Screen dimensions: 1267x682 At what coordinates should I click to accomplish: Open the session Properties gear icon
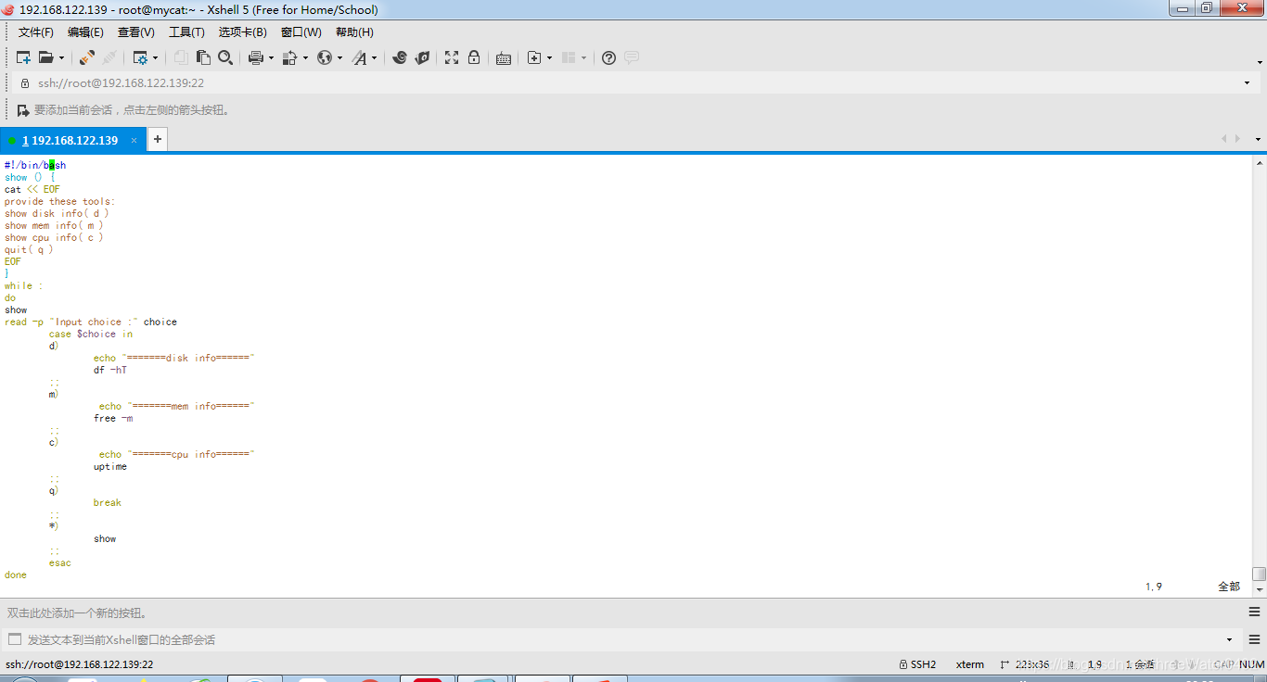[x=140, y=57]
